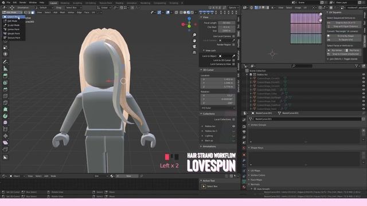Select the Loop Cut tool
The width and height of the screenshot is (367, 206).
pyautogui.click(x=5, y=96)
